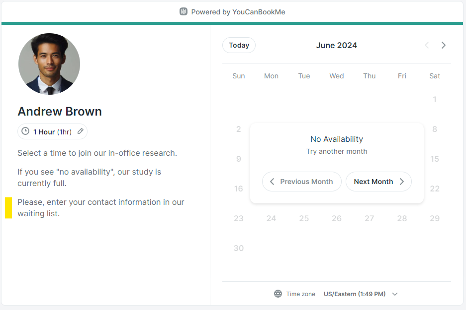Click the Sat weekday header

pos(435,76)
